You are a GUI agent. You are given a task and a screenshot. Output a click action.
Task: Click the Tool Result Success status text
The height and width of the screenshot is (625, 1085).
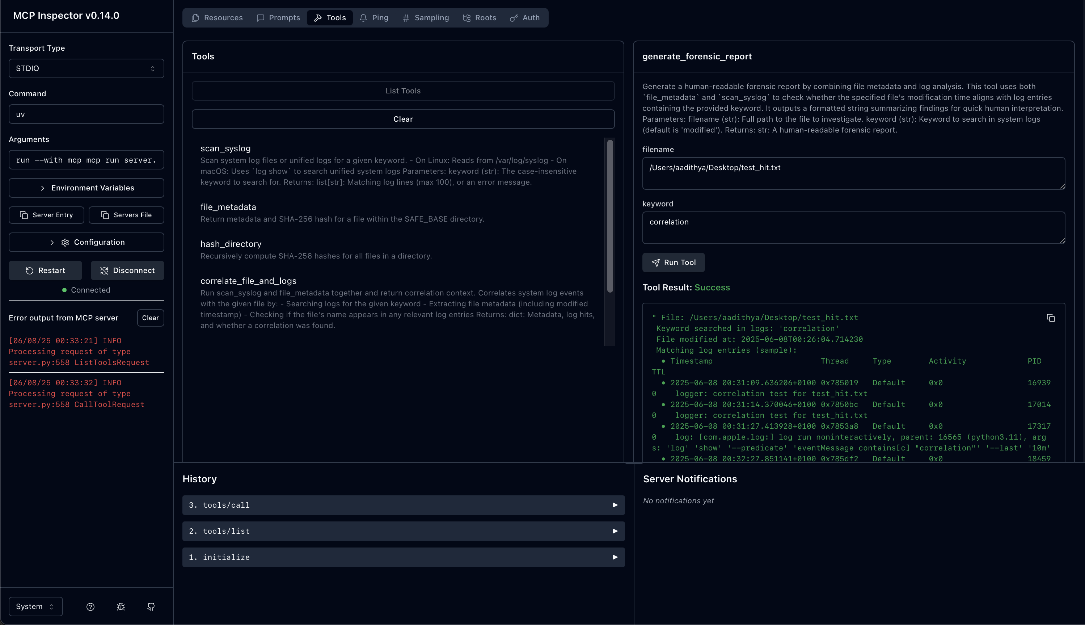click(712, 288)
